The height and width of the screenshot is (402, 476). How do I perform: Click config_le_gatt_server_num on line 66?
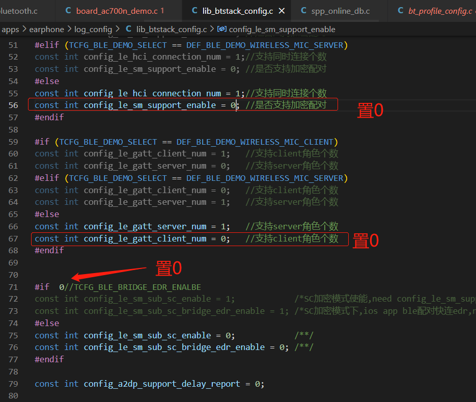(x=145, y=226)
